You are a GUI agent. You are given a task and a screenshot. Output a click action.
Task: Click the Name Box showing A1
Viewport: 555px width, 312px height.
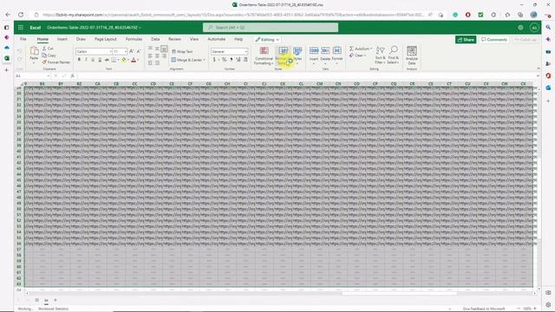coord(32,76)
